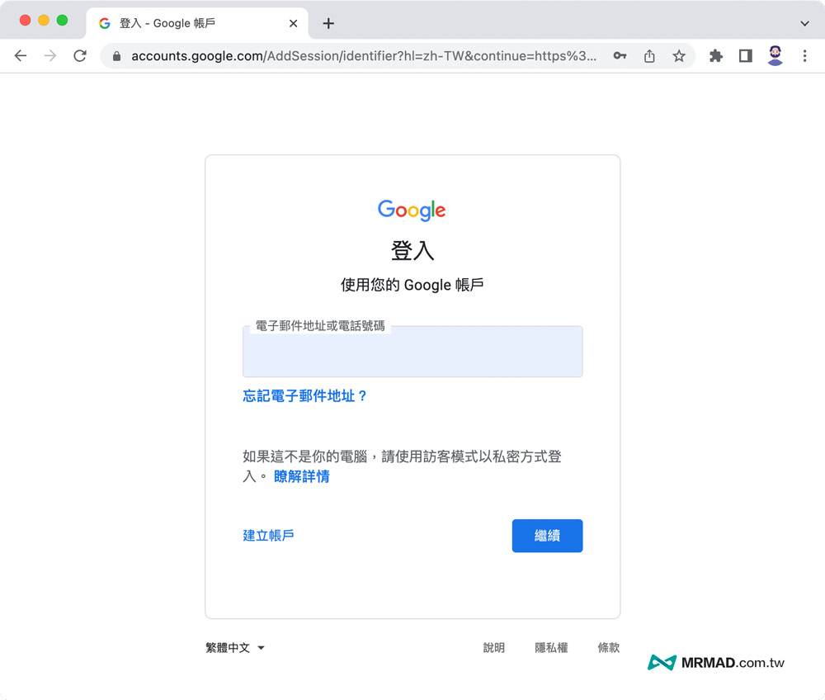Screen dimensions: 825x700
Task: Click the 建立帳戶 link
Action: point(268,535)
